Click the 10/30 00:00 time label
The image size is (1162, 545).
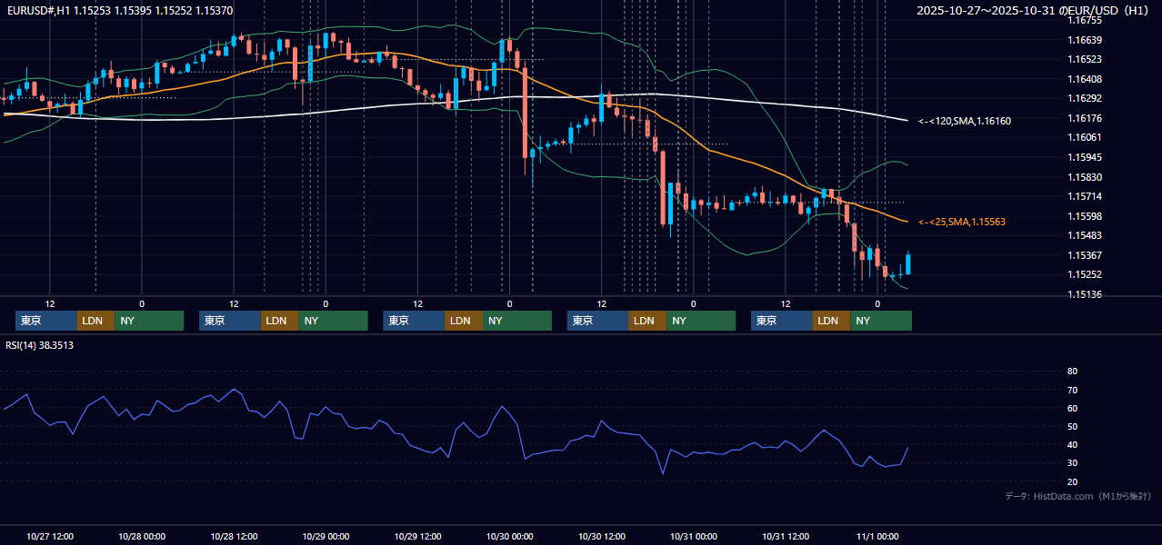[x=509, y=536]
